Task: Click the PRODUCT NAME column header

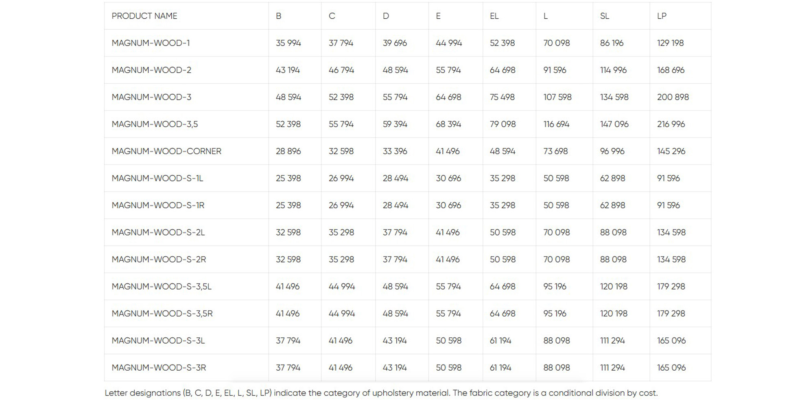Action: (144, 16)
